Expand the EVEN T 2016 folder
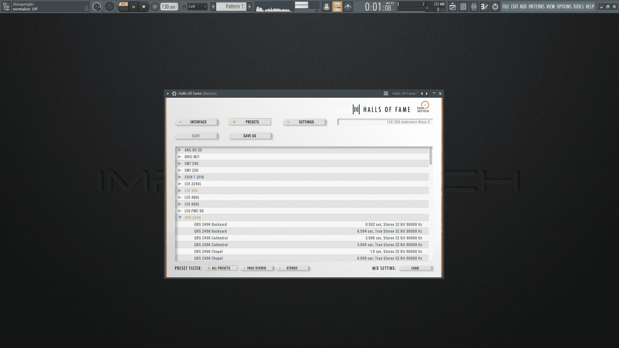 click(180, 177)
